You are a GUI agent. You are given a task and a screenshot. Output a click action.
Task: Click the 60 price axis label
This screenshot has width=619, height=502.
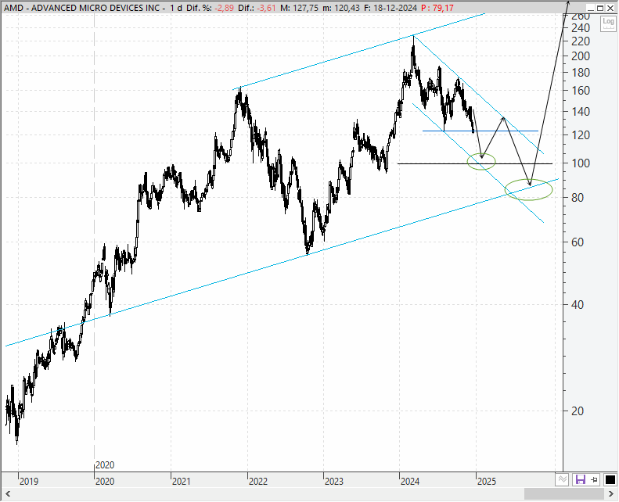[578, 242]
